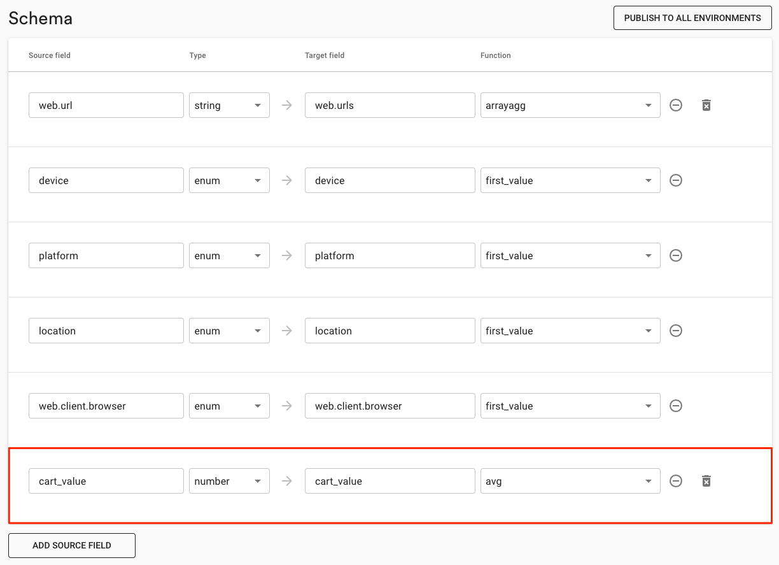Open first_value function dropdown for web.client.browser
779x565 pixels.
[x=570, y=406]
